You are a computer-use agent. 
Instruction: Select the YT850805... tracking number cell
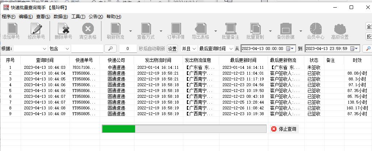coord(84,114)
